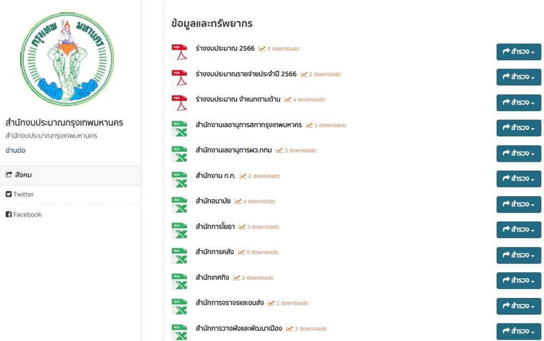
Task: Open สำนักงาน ก.ก. resource link
Action: (216, 175)
